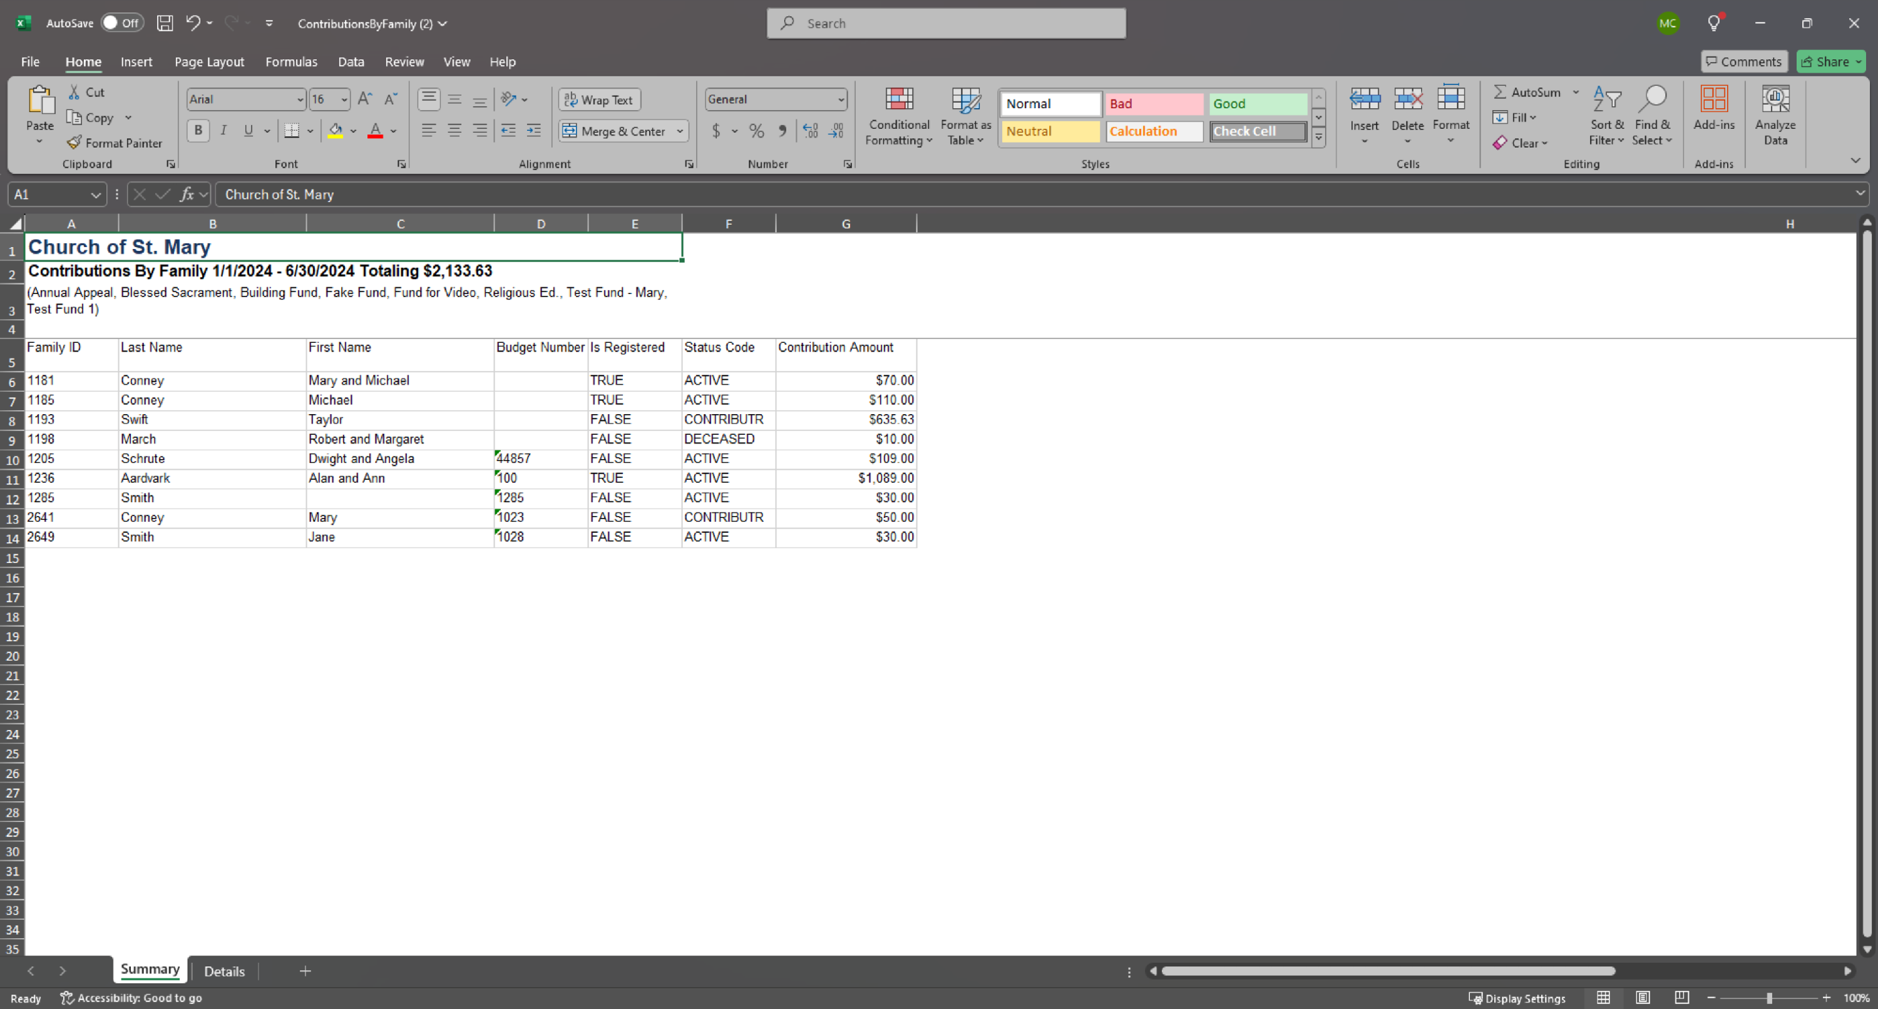Expand the cell Styles gallery
This screenshot has height=1009, width=1878.
[x=1318, y=137]
